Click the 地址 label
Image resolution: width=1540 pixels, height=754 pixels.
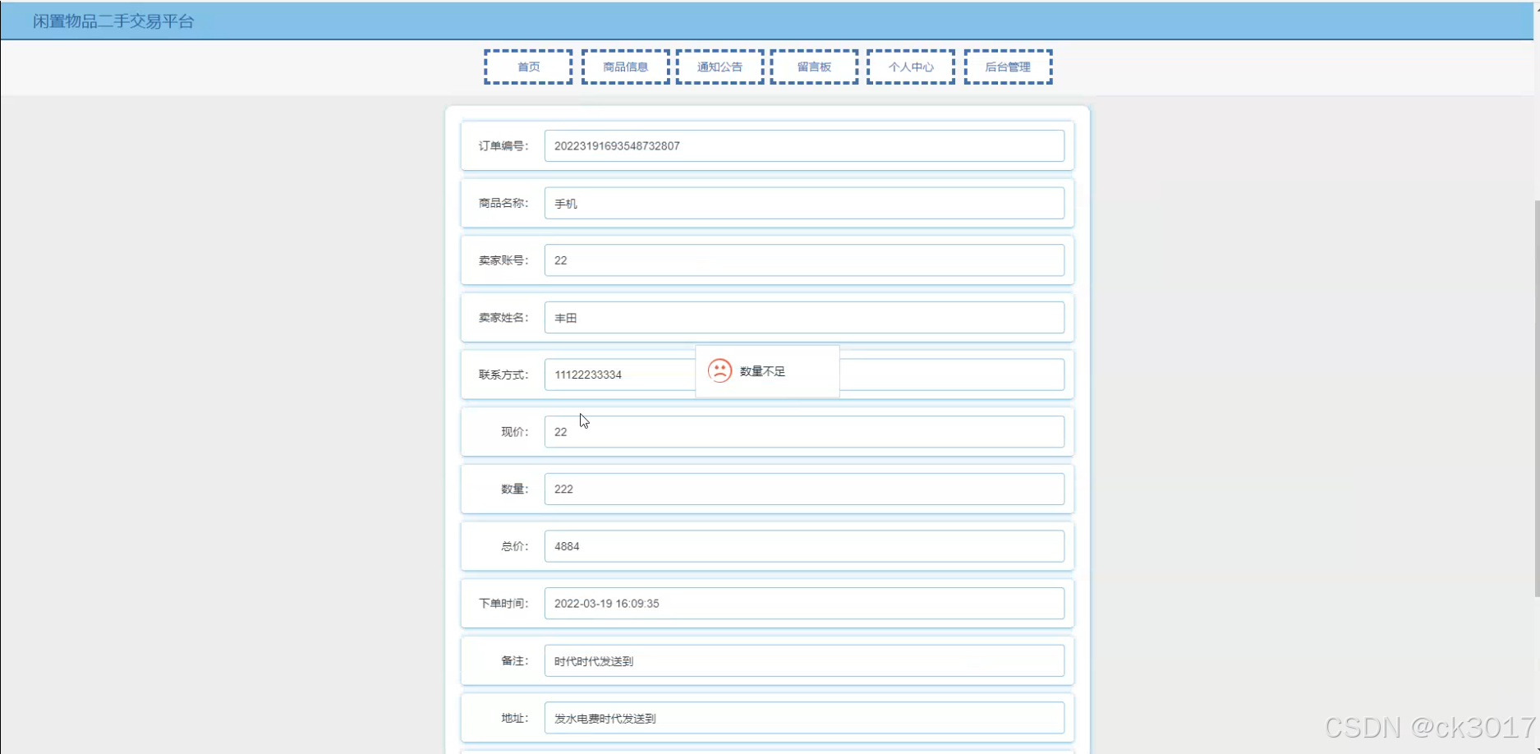[x=515, y=718]
